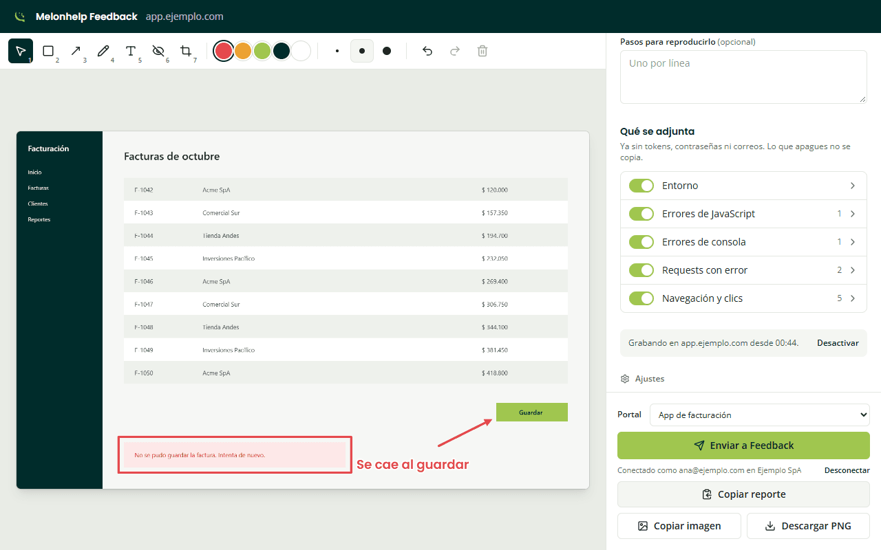Expand Navegación y clics details chevron

[853, 298]
